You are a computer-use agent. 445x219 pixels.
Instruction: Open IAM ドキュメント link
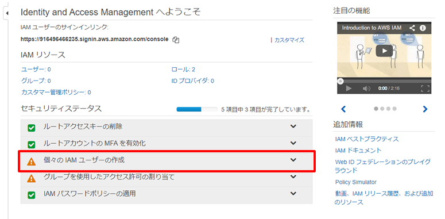[x=358, y=150]
